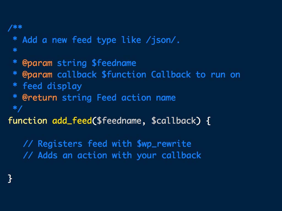Click the $wp_rewrite variable in comment

coord(164,144)
